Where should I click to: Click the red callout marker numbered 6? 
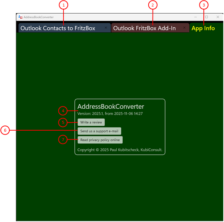(x=5, y=130)
